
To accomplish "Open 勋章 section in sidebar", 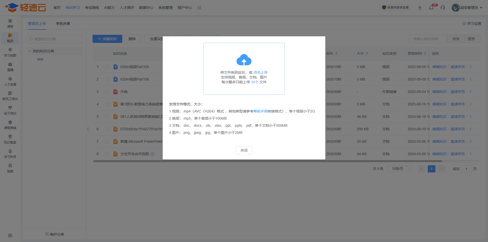I will 10,168.
